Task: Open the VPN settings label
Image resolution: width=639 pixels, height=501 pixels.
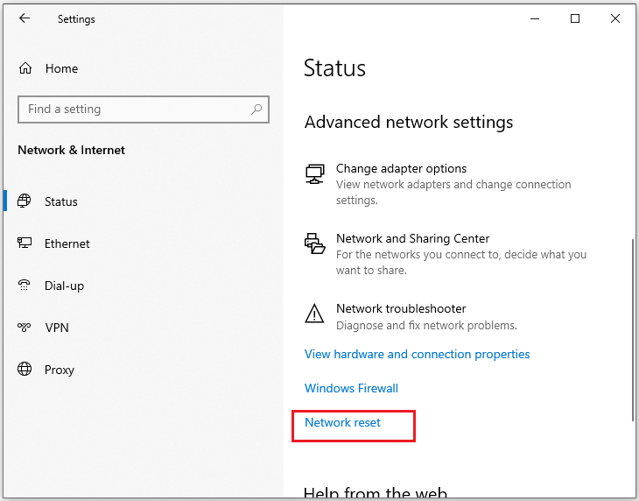Action: [x=57, y=328]
